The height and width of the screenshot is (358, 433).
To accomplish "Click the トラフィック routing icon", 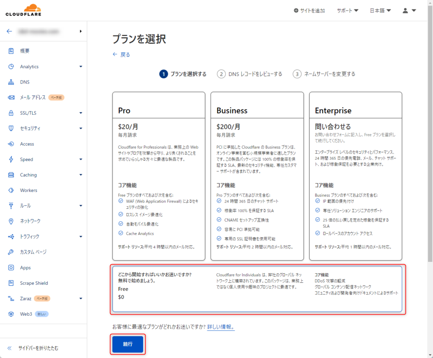I will [x=11, y=236].
